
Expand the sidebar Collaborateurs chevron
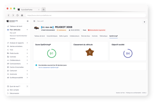click(x=27, y=60)
